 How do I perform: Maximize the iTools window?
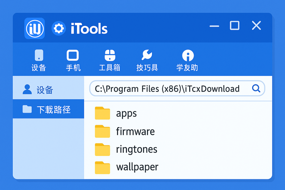pos(235,26)
